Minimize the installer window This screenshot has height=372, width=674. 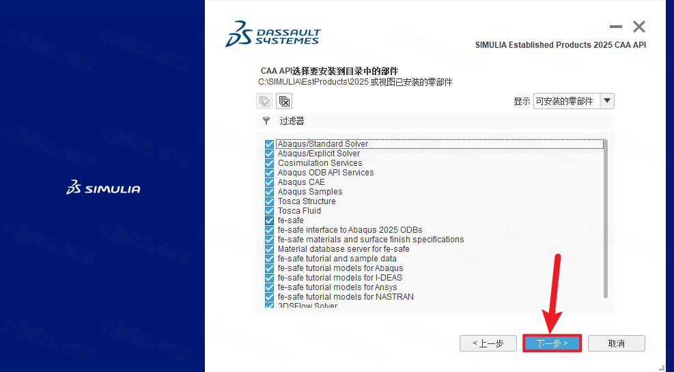pyautogui.click(x=615, y=27)
